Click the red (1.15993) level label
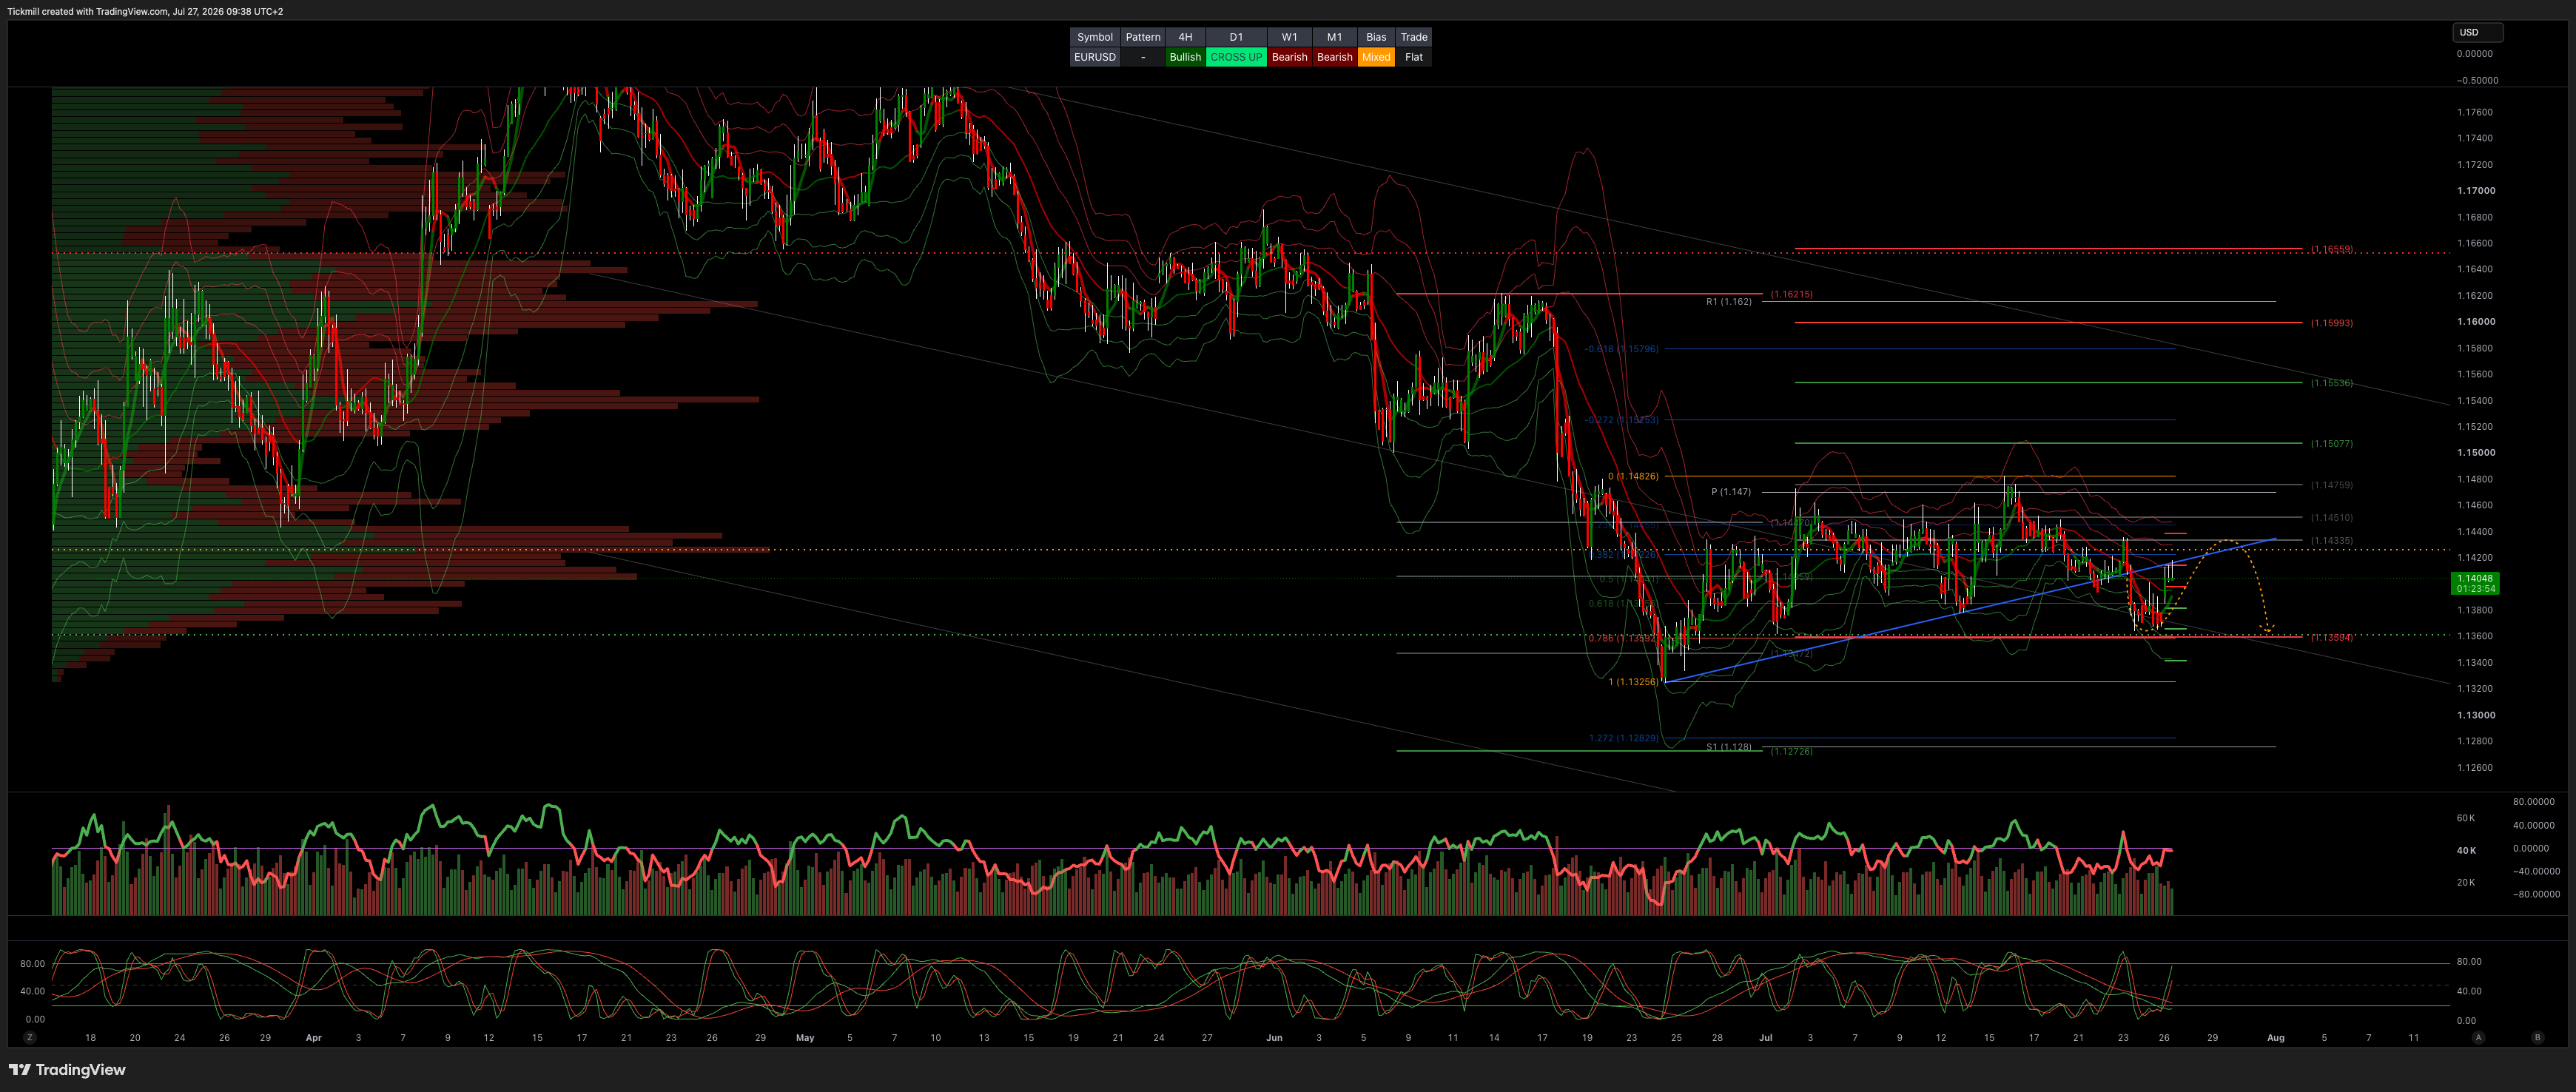Screen dimensions: 2576x1092 tap(2331, 323)
